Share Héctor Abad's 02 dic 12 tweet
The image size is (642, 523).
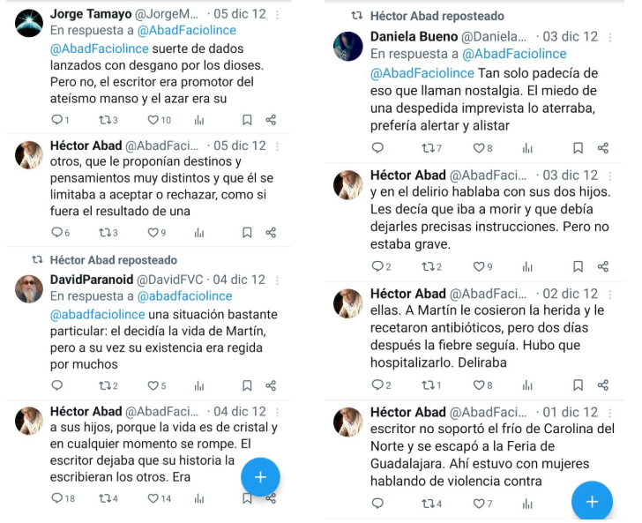coord(603,385)
